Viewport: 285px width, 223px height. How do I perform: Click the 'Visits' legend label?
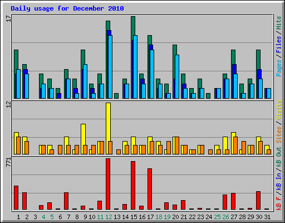pos(279,110)
